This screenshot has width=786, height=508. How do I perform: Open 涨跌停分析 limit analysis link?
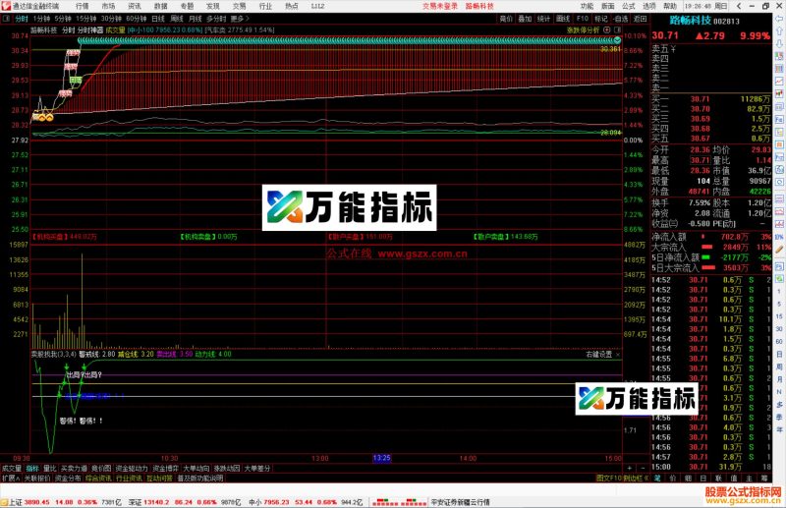583,30
